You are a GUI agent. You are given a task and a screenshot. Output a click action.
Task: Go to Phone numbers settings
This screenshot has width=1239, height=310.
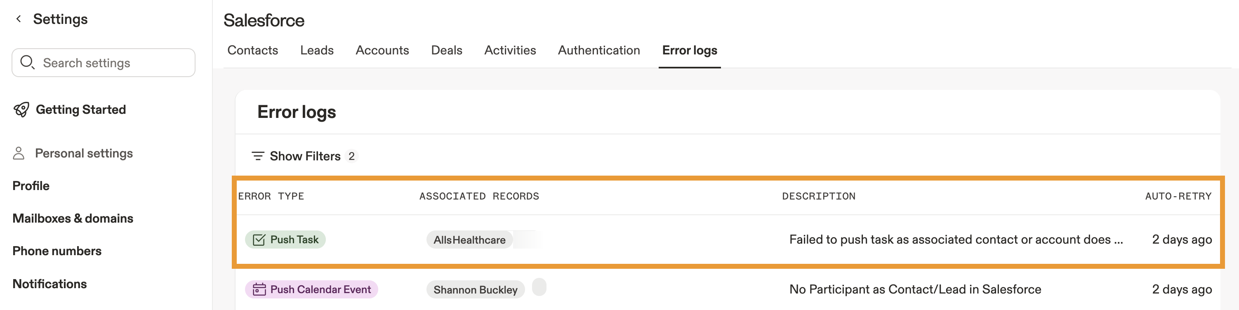click(x=57, y=251)
